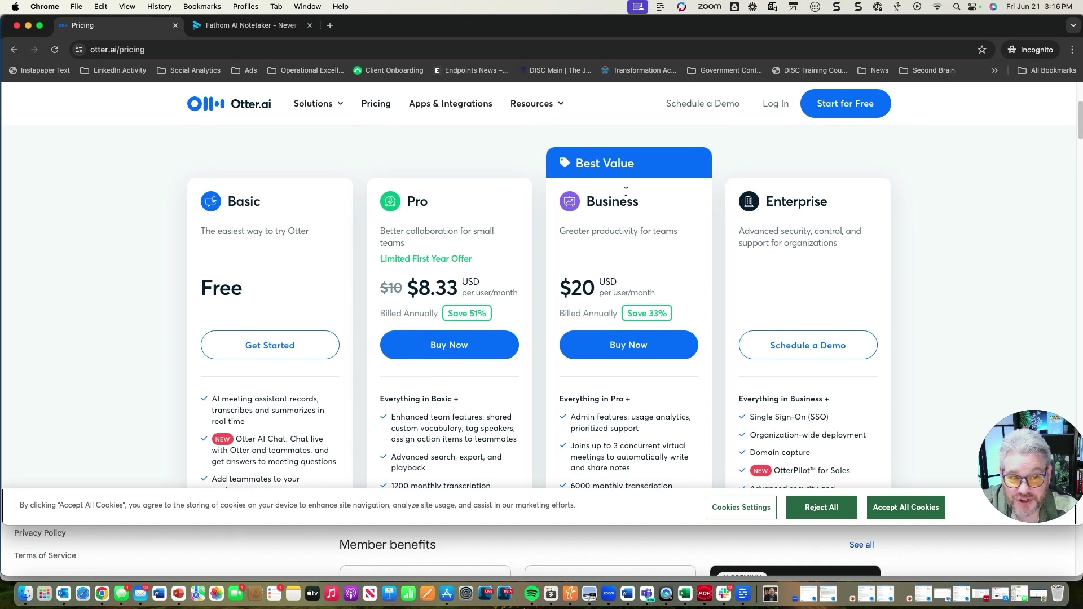Open Apps & Integrations nav item
This screenshot has height=609, width=1083.
pos(451,104)
